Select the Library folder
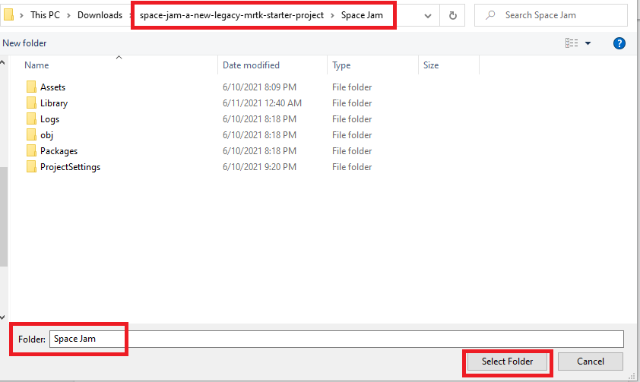Viewport: 640px width, 382px height. 54,103
